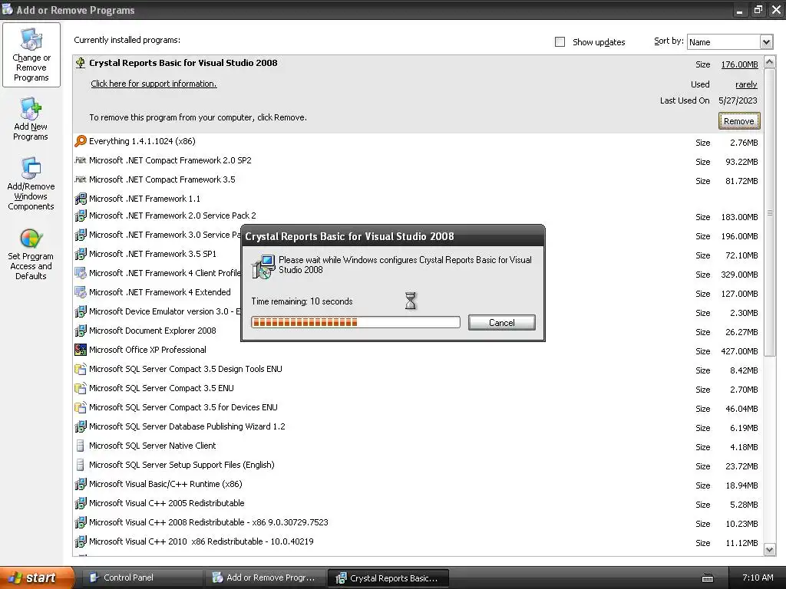Click the SQL Server Native Client icon
786x589 pixels.
pyautogui.click(x=80, y=446)
